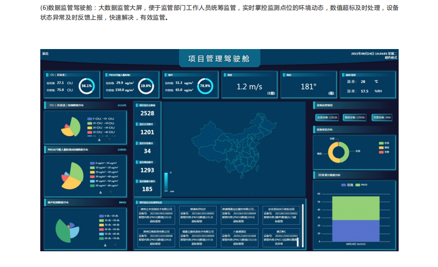The image size is (438, 267).
Task: Page down the noise chart legend
Action: point(115,245)
